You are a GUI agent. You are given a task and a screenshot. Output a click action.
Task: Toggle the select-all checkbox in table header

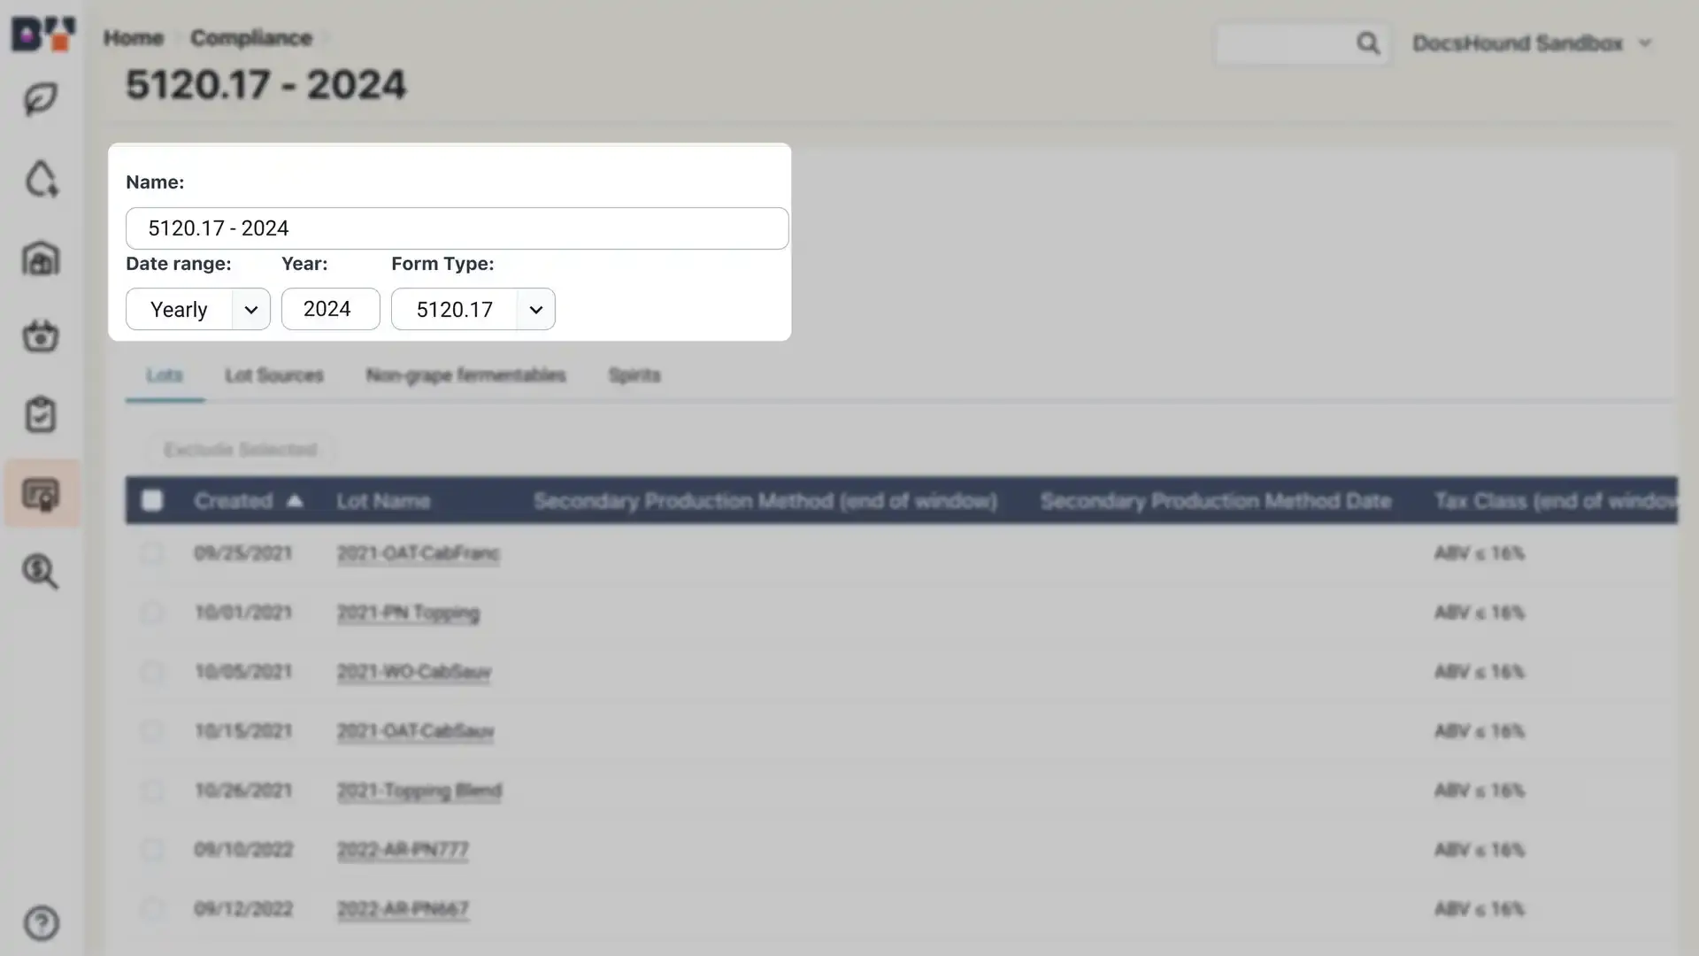[151, 501]
